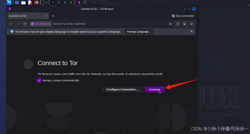Image resolution: width=250 pixels, height=134 pixels.
Task: Bookmark page with the star icon
Action: coord(171,24)
